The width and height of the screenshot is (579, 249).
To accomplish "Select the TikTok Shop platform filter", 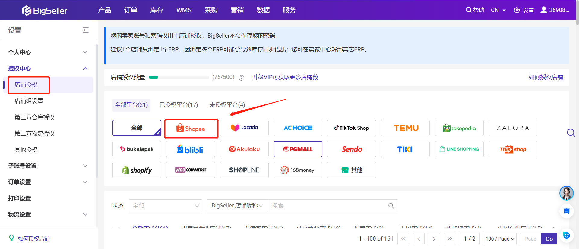I will pos(351,128).
